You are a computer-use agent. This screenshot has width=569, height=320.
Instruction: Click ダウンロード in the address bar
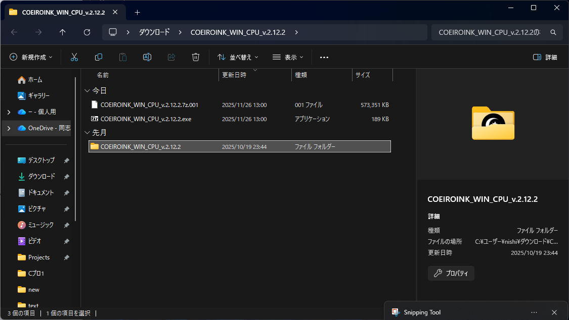154,32
